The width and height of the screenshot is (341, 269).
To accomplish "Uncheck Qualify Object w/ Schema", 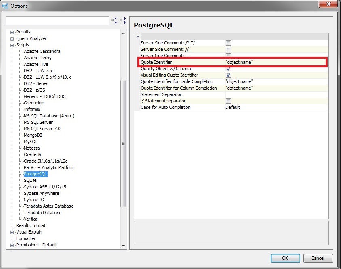I will coord(228,69).
